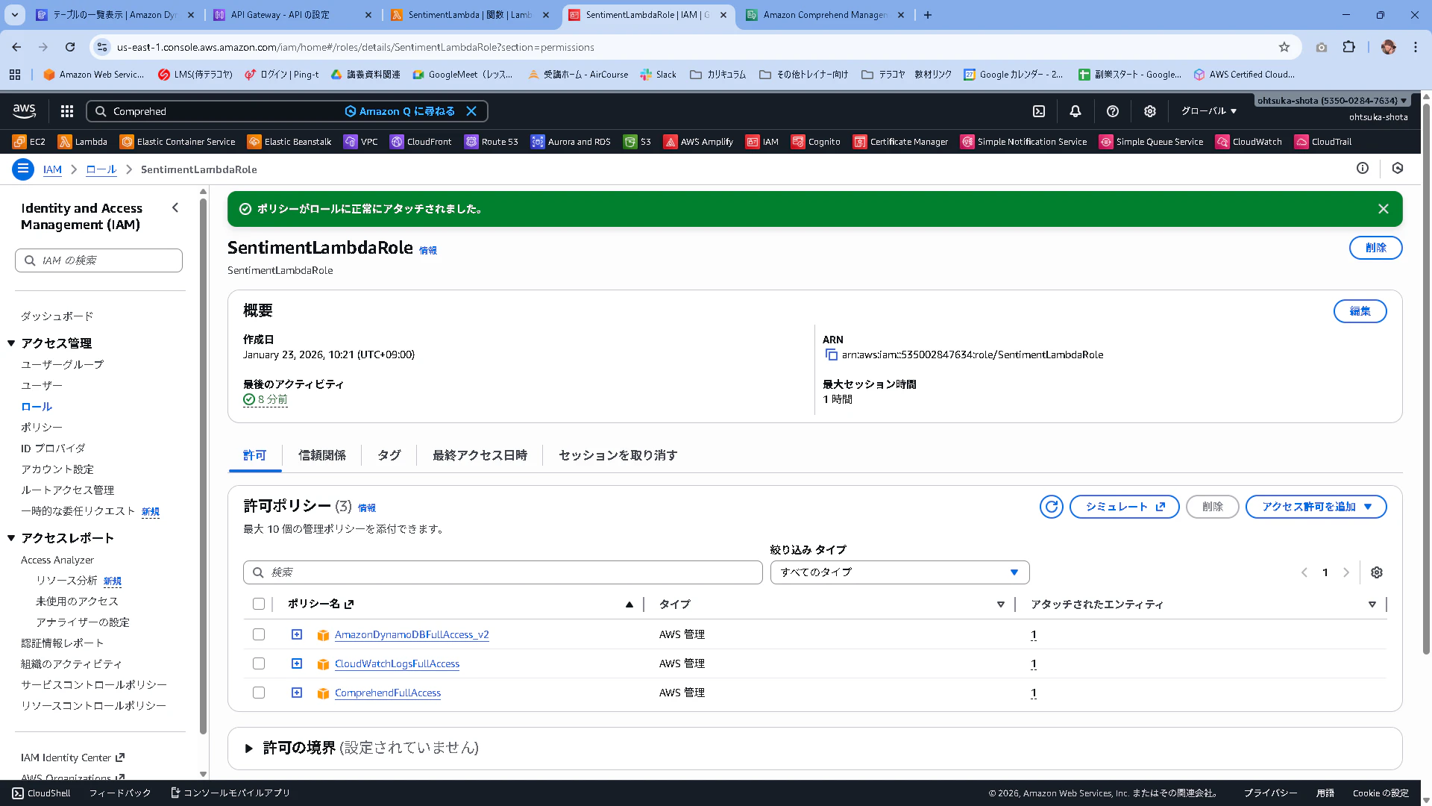Open Chrome extensions puzzle icon
The image size is (1432, 806).
(x=1348, y=47)
